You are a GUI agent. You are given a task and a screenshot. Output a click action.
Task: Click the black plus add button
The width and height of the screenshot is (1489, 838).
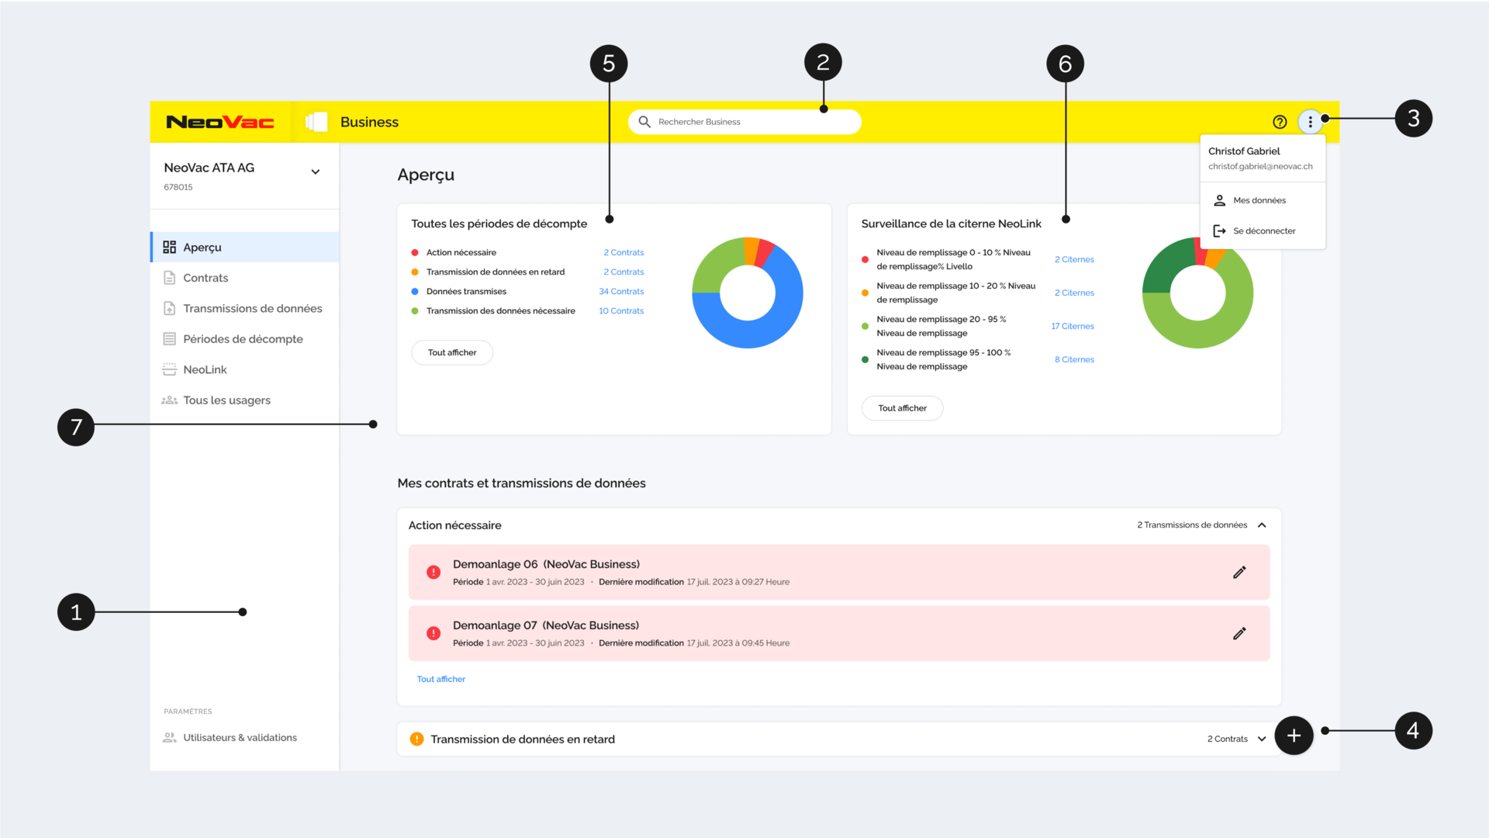pos(1294,736)
